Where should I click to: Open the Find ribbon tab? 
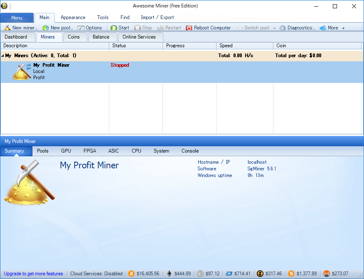click(x=125, y=17)
